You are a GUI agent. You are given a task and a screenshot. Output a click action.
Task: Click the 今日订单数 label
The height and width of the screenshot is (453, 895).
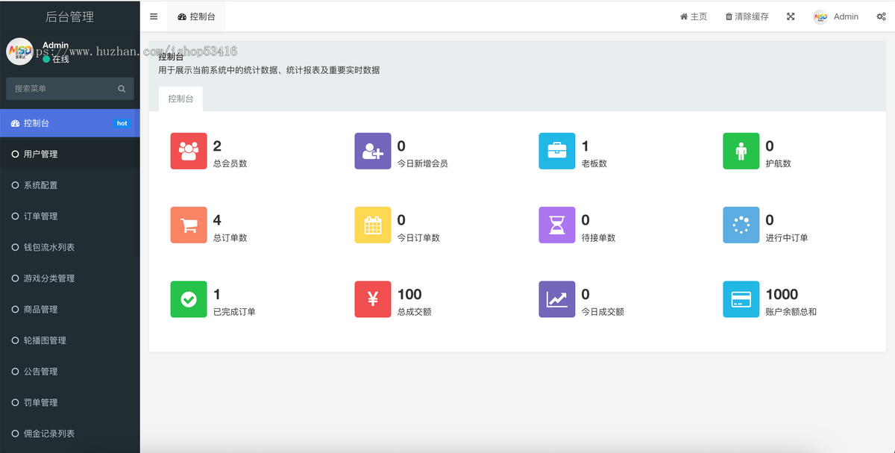[418, 238]
